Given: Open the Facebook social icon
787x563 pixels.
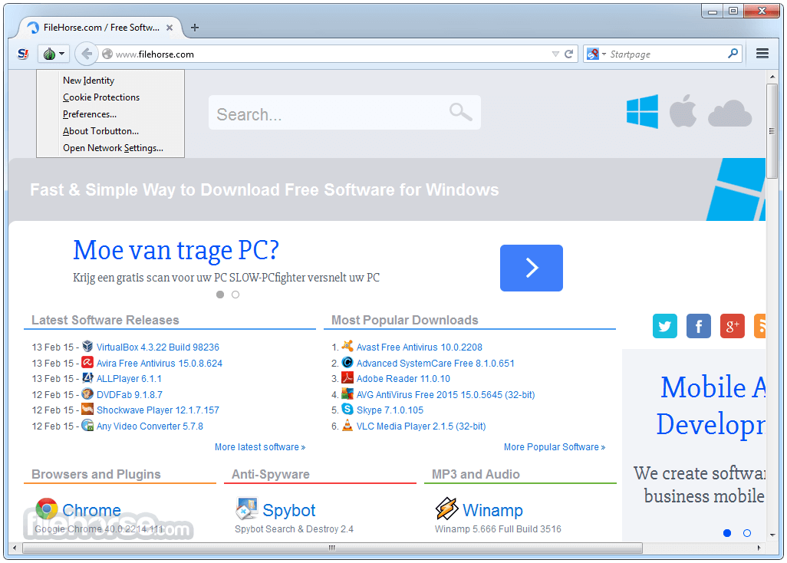Looking at the screenshot, I should 698,326.
